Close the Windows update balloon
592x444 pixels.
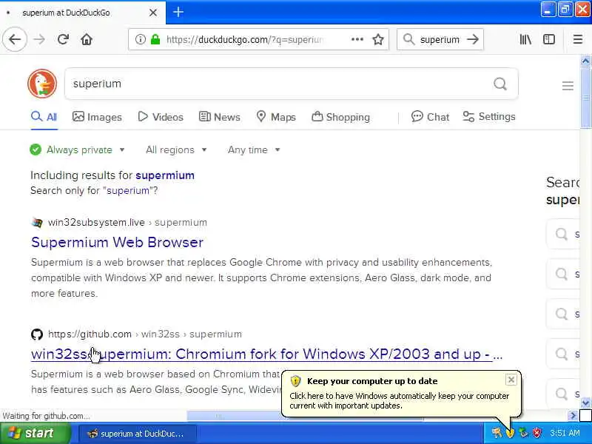[511, 380]
